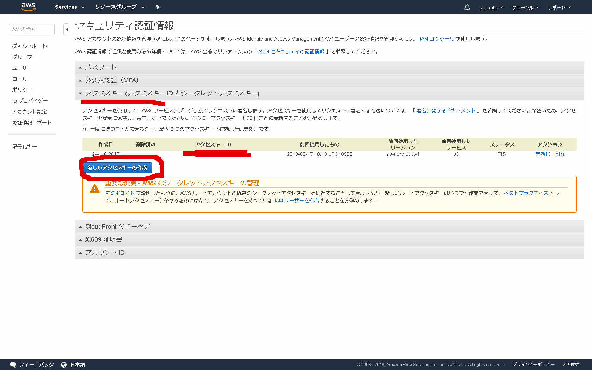Click the アクセスキー ID column header
This screenshot has height=370, width=592.
click(x=213, y=144)
